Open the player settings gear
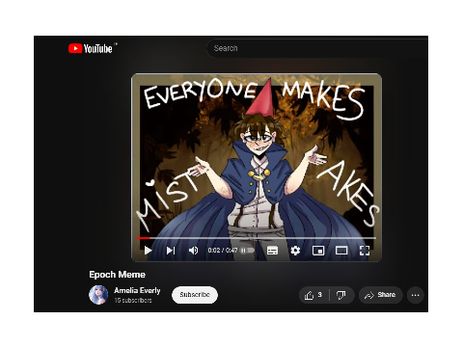Screen dimensions: 463x347 pos(295,251)
